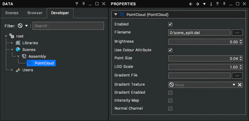This screenshot has height=121, width=249.
Task: Pin the Data panel
Action: 83,4
